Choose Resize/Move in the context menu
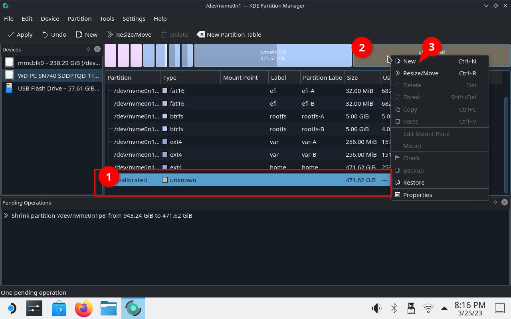Viewport: 511px width, 319px height. pos(440,73)
